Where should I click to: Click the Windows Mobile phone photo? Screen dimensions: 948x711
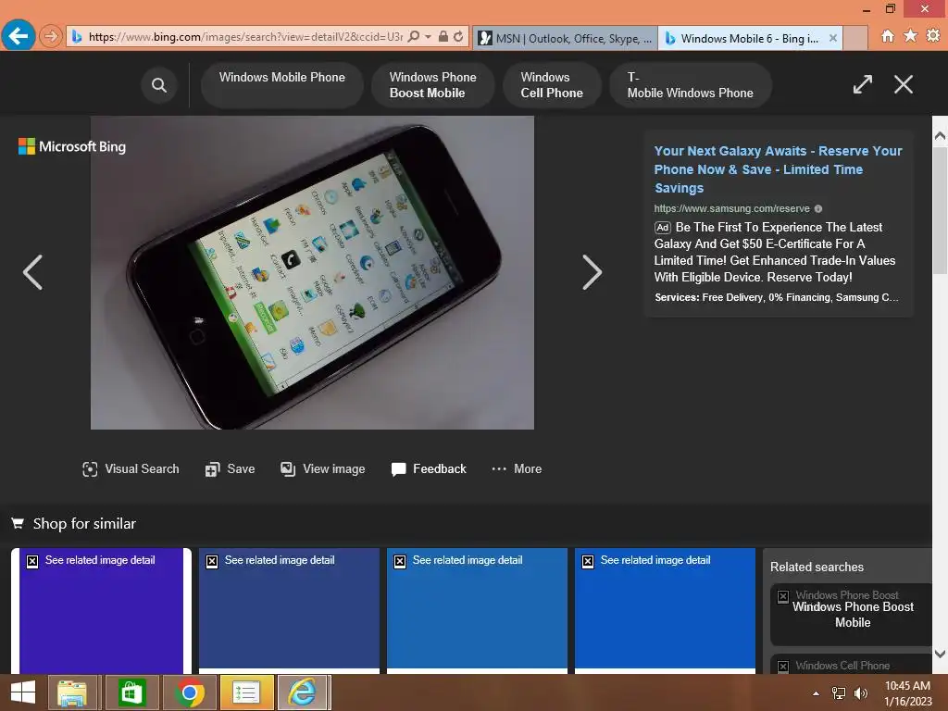pos(312,273)
